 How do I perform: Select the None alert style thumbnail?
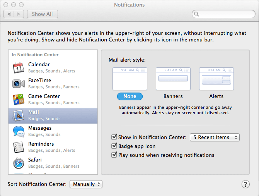130,79
